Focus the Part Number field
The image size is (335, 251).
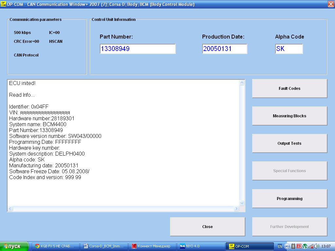[x=138, y=49]
